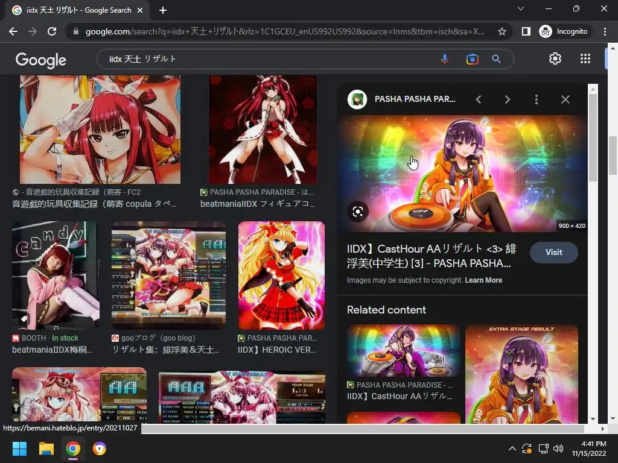Click beatmaniaIIDX梅桐 BOOTH caption
Screen dimensions: 618x463
(x=52, y=350)
